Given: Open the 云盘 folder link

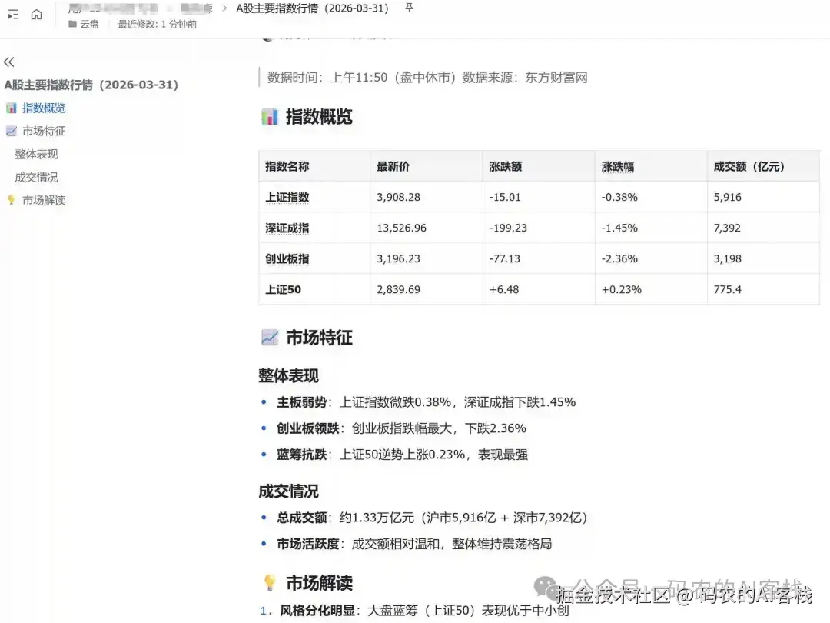Looking at the screenshot, I should 84,24.
